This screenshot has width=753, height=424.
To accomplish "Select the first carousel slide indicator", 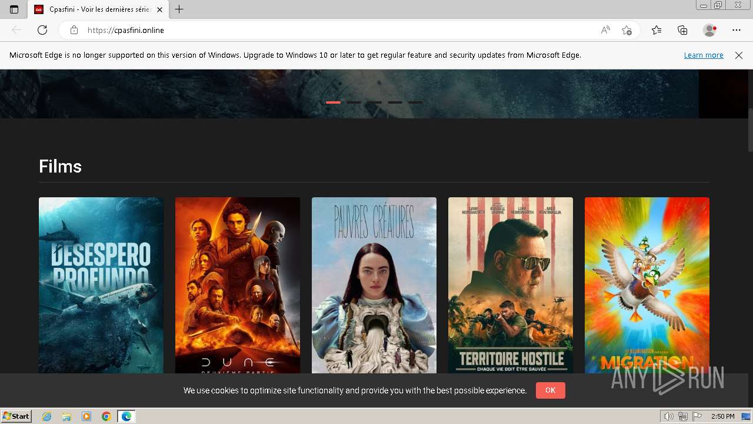I will [x=334, y=102].
